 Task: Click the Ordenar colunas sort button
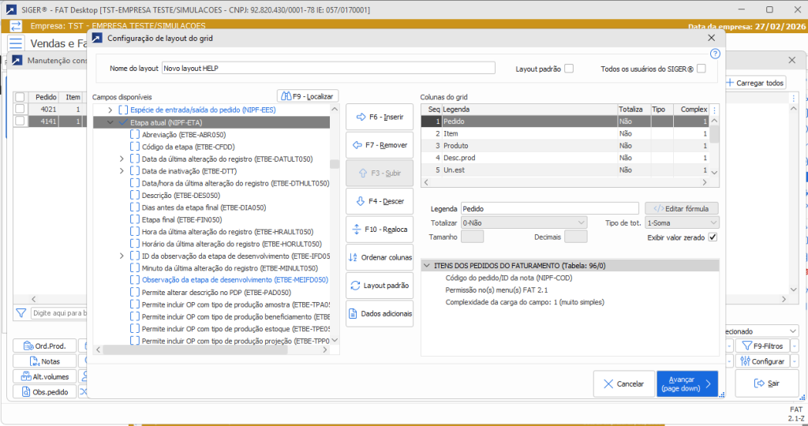coord(379,257)
